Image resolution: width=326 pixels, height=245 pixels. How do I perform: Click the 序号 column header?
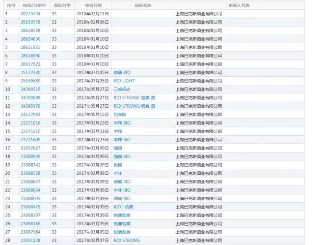(x=11, y=6)
